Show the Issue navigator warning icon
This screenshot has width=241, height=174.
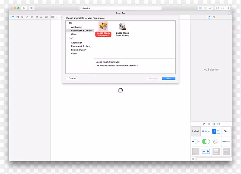click(27, 17)
